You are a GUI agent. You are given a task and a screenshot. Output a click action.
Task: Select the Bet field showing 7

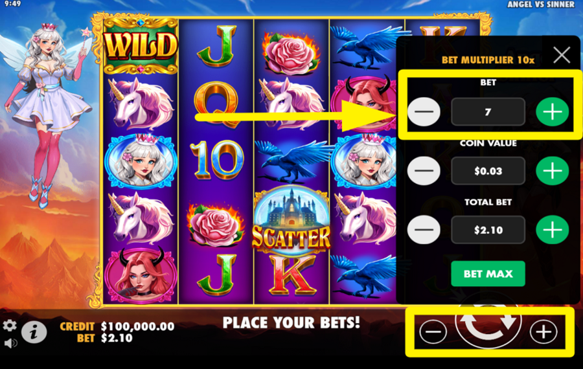click(x=488, y=112)
